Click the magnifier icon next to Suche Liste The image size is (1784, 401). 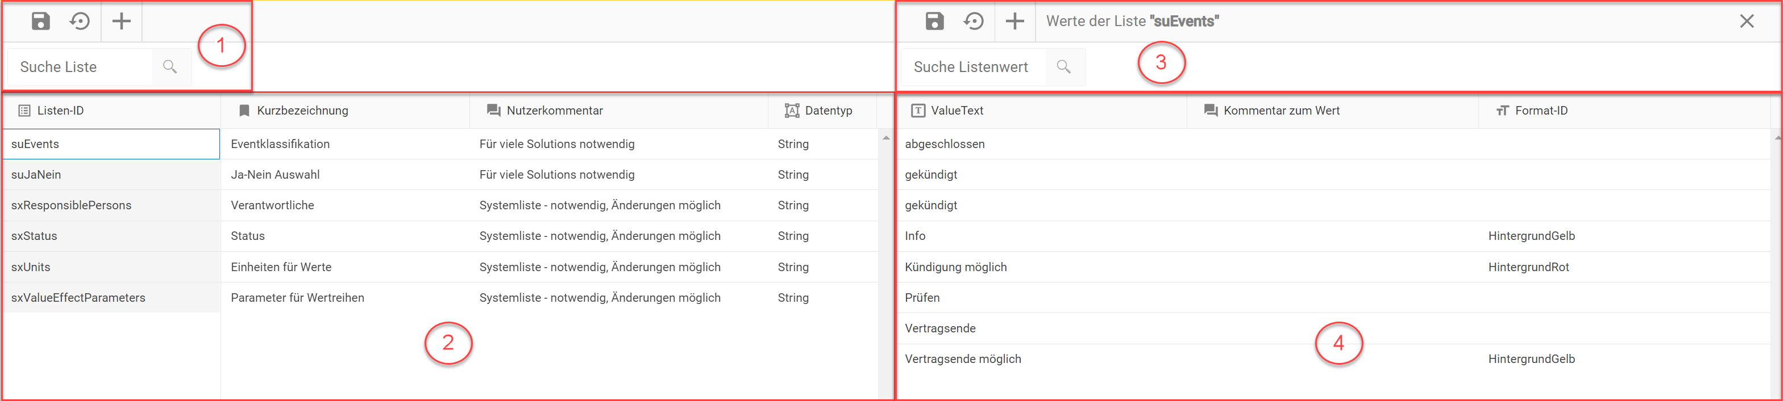170,67
